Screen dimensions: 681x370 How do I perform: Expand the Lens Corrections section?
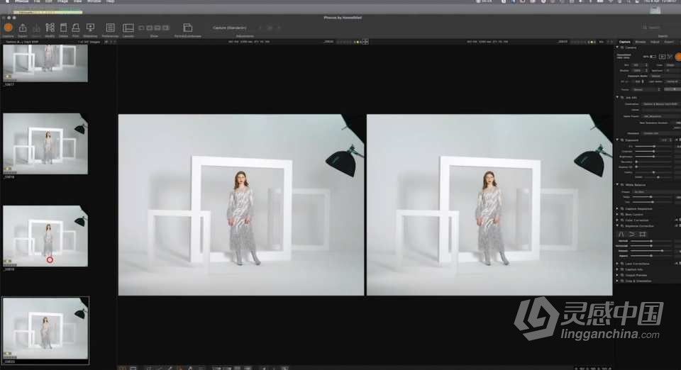click(x=618, y=263)
